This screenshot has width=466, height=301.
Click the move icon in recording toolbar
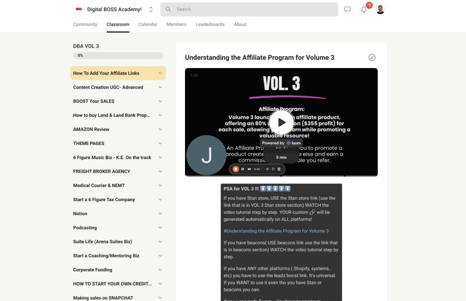(x=267, y=169)
